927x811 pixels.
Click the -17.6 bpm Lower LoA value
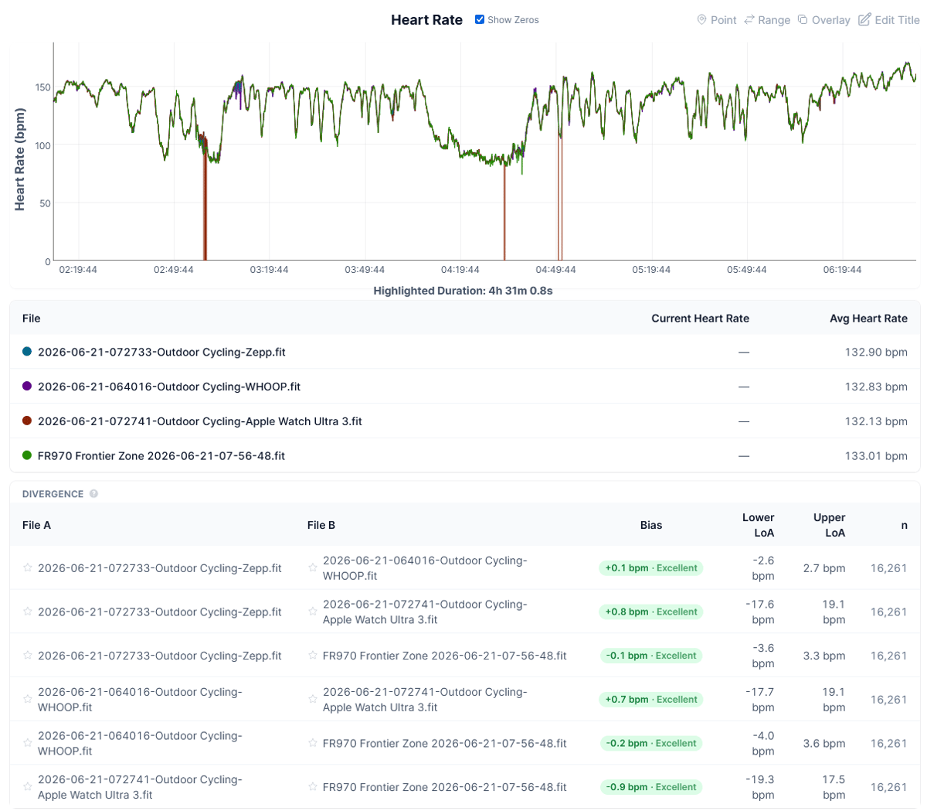point(760,612)
